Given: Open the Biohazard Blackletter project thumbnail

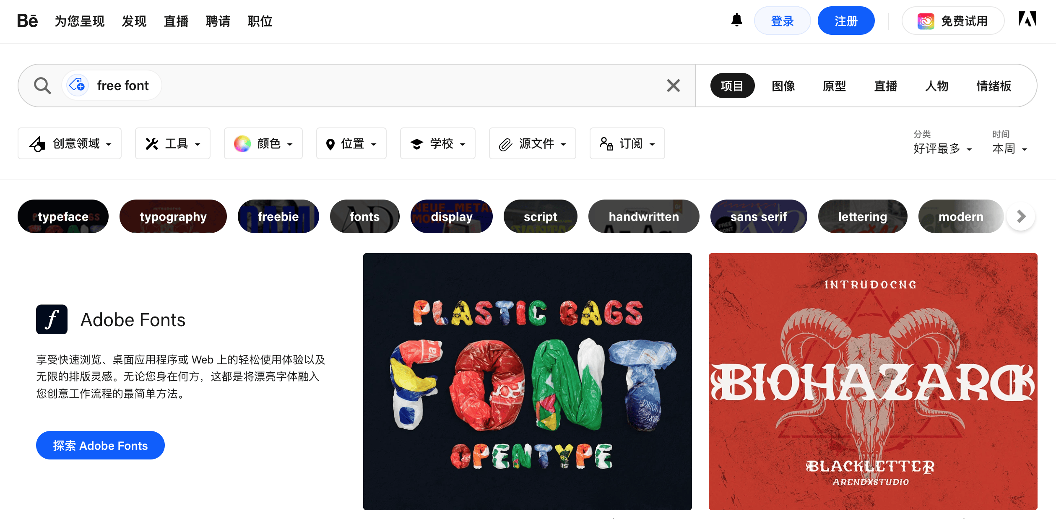Looking at the screenshot, I should coord(873,381).
